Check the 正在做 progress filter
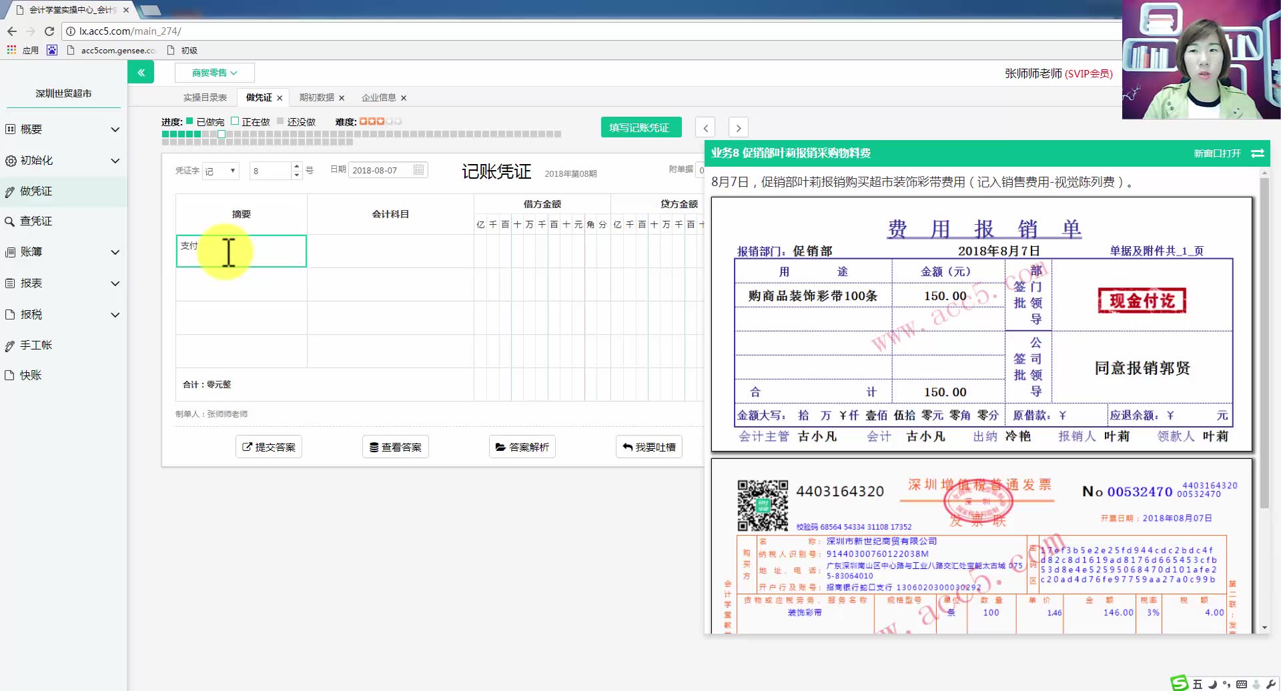 point(234,121)
